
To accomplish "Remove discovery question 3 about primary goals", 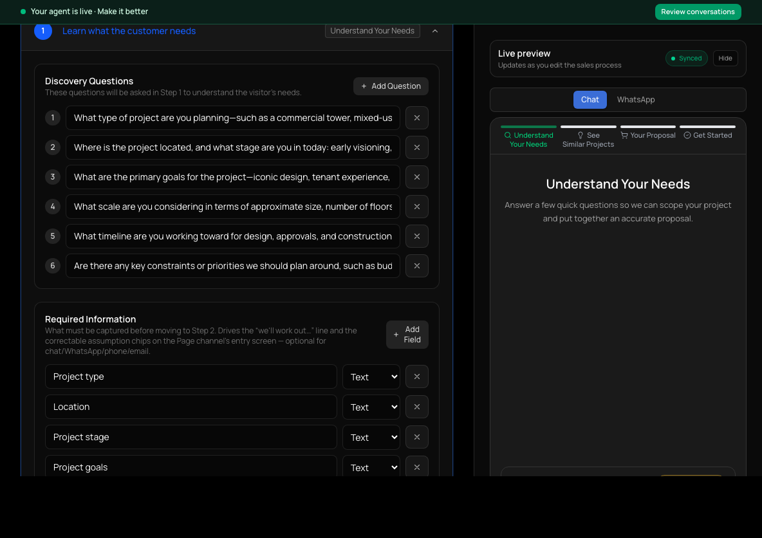I will tap(416, 177).
